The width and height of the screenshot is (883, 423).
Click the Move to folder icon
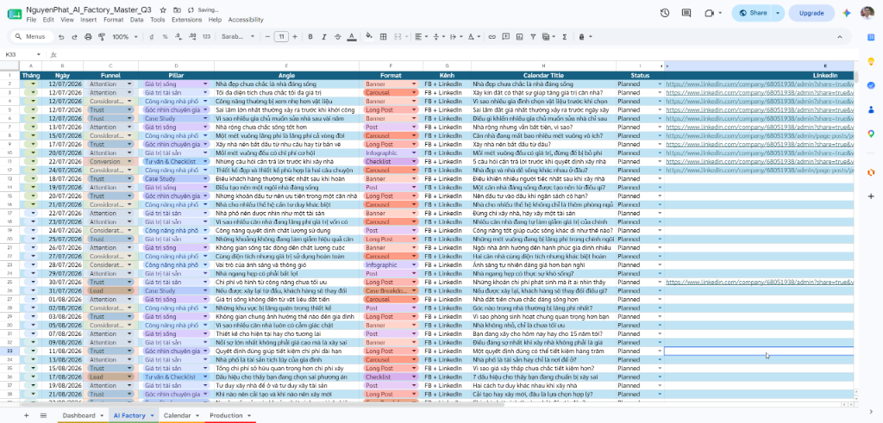(x=178, y=10)
